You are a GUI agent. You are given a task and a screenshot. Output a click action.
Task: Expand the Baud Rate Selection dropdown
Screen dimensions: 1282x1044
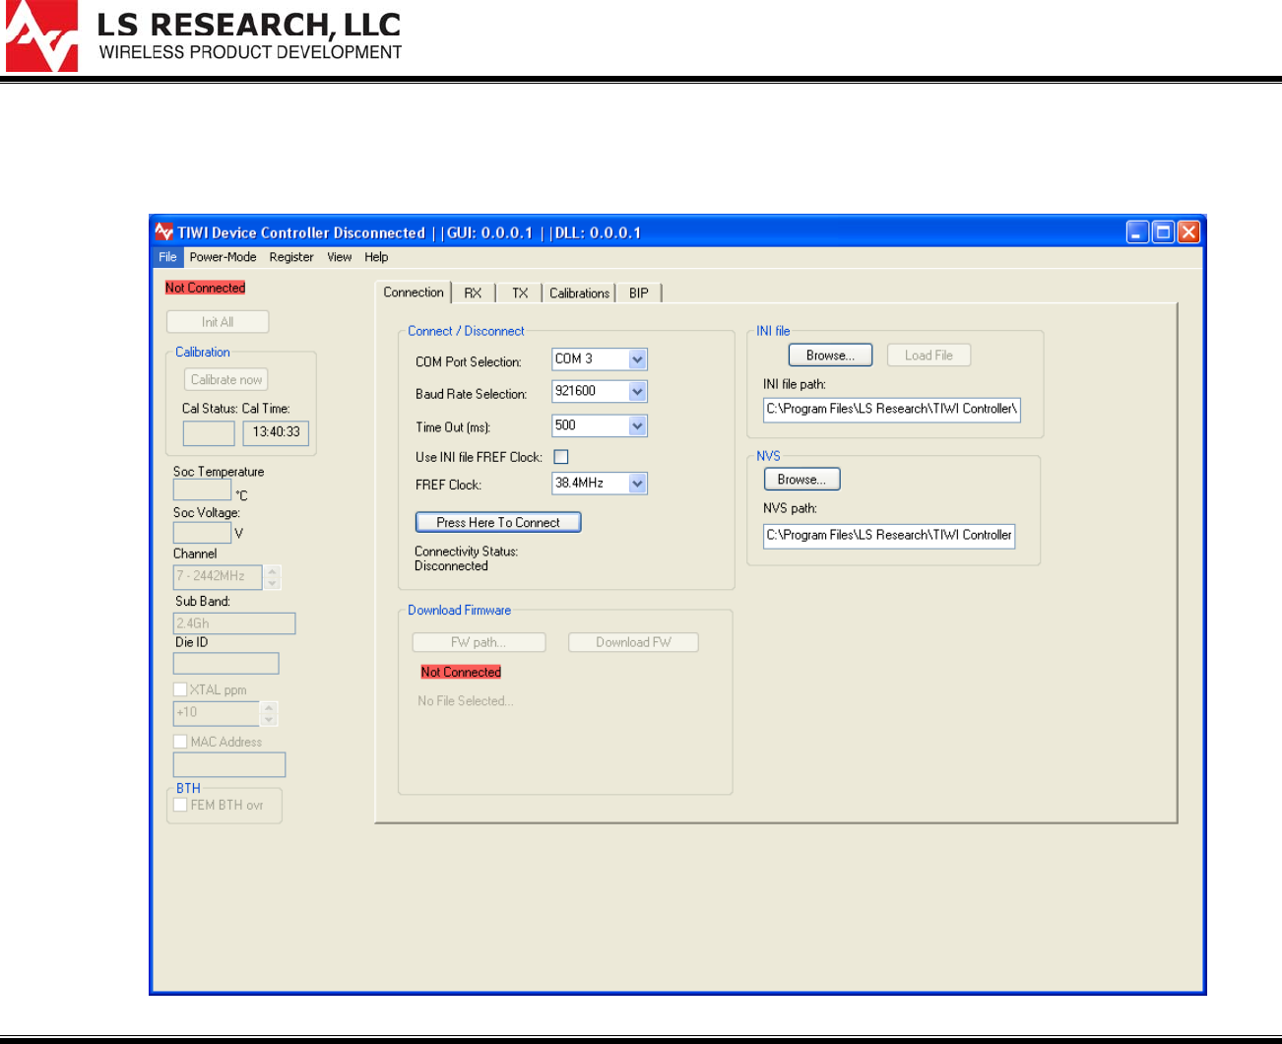(x=637, y=392)
